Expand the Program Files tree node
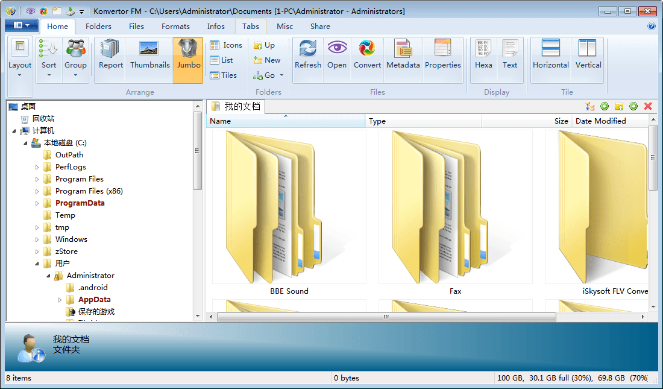663x389 pixels. click(x=37, y=179)
